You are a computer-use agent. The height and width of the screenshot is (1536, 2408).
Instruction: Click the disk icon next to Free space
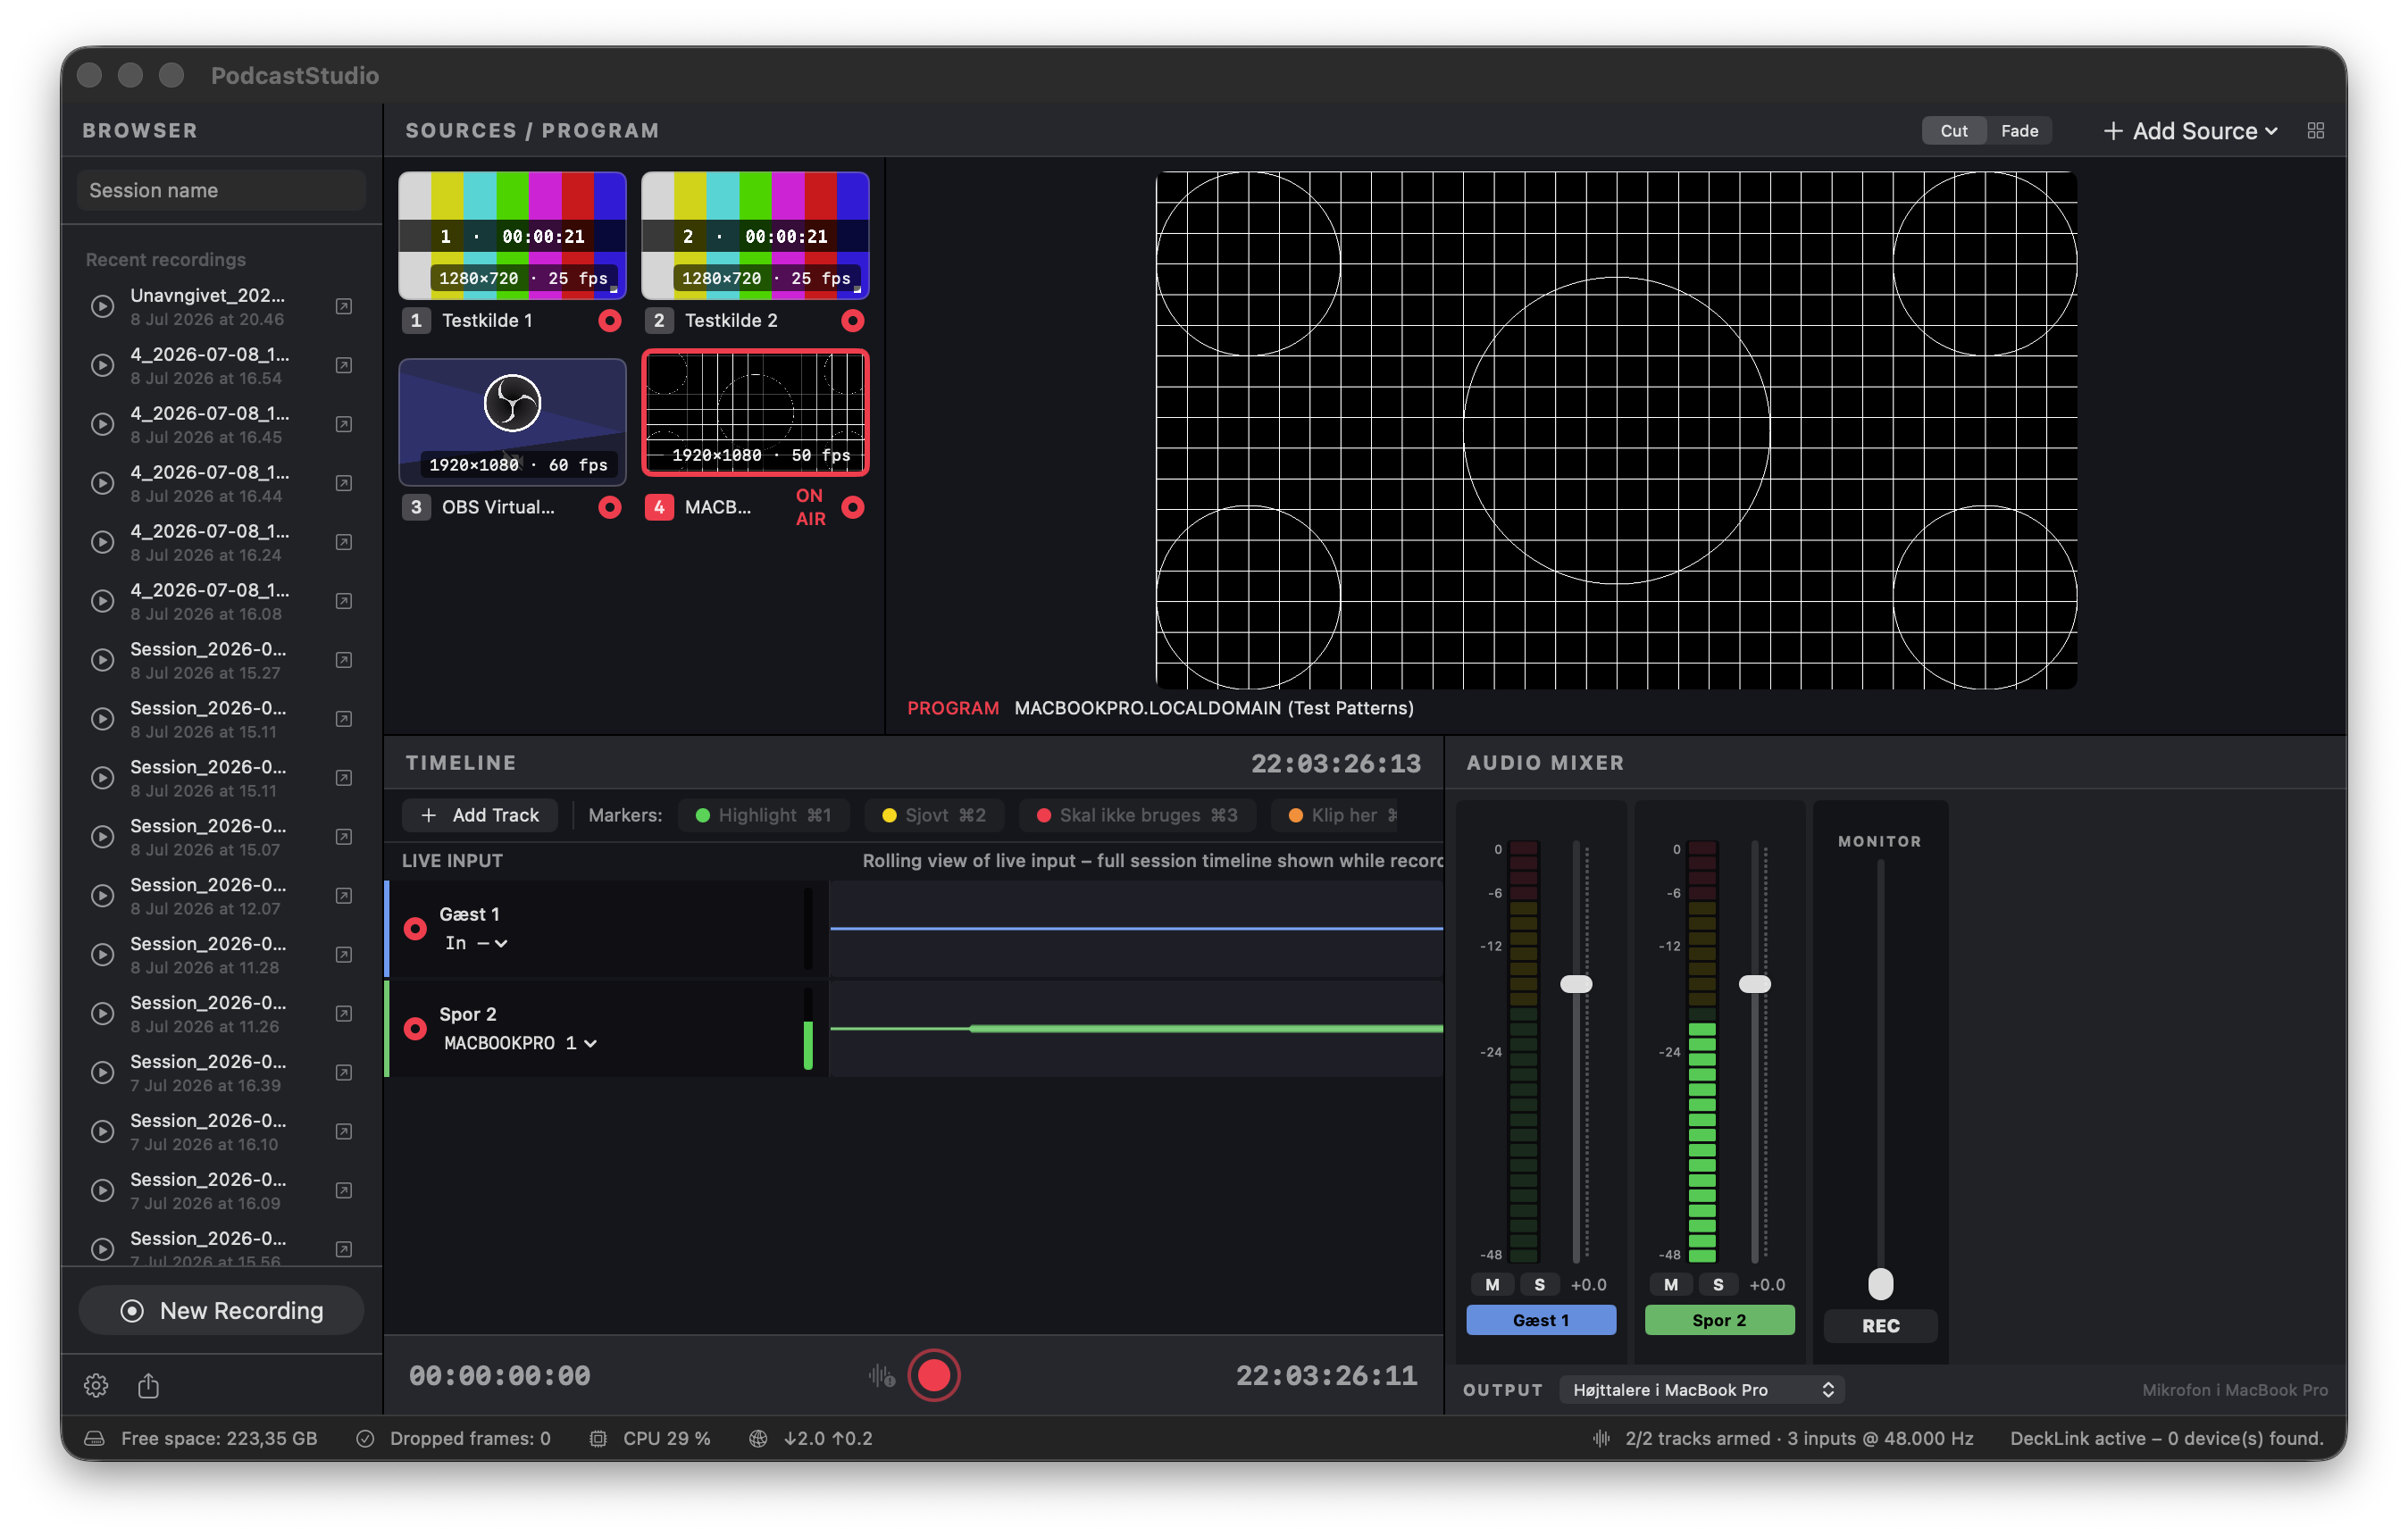[x=94, y=1438]
